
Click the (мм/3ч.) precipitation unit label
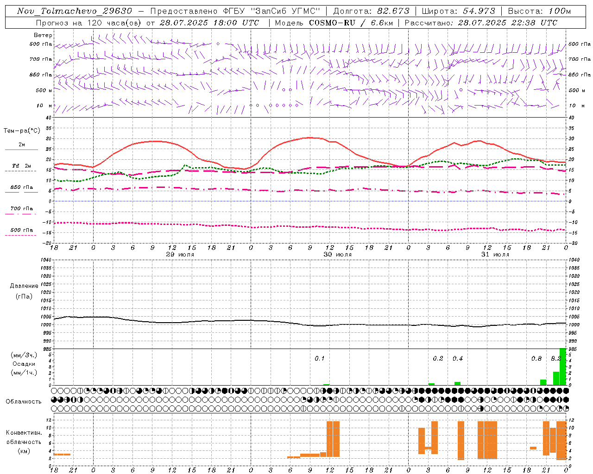pyautogui.click(x=24, y=355)
